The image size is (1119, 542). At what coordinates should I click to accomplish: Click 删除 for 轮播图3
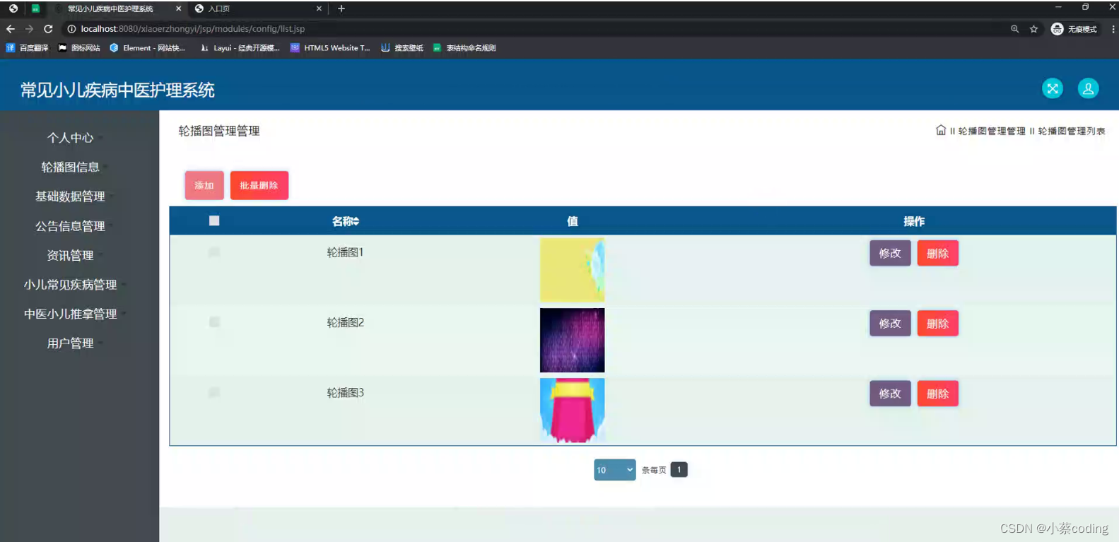[x=938, y=394]
